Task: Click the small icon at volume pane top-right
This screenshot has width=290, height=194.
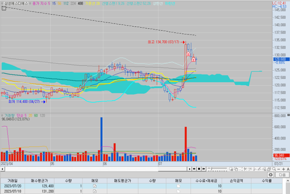Action: (288, 115)
